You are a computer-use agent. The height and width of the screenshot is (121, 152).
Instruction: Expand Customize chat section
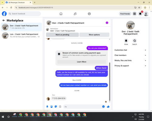click(130, 50)
